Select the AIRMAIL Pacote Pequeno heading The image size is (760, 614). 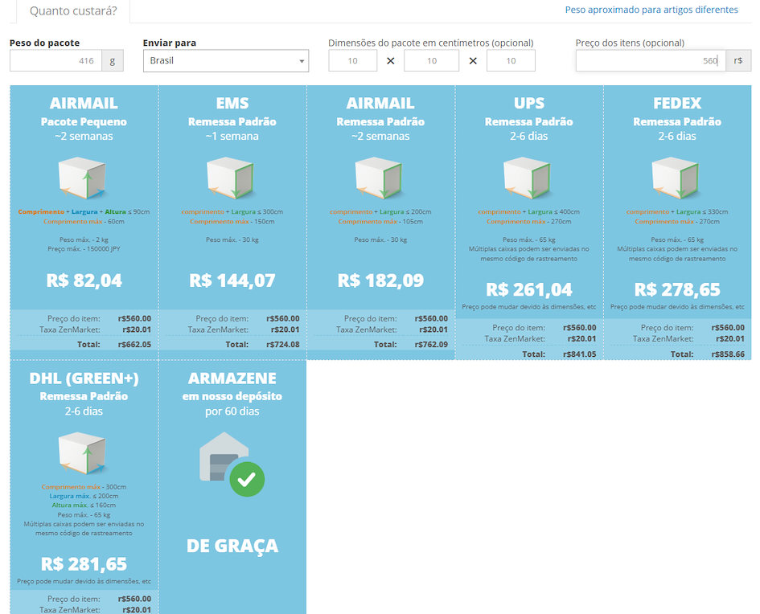pyautogui.click(x=84, y=103)
